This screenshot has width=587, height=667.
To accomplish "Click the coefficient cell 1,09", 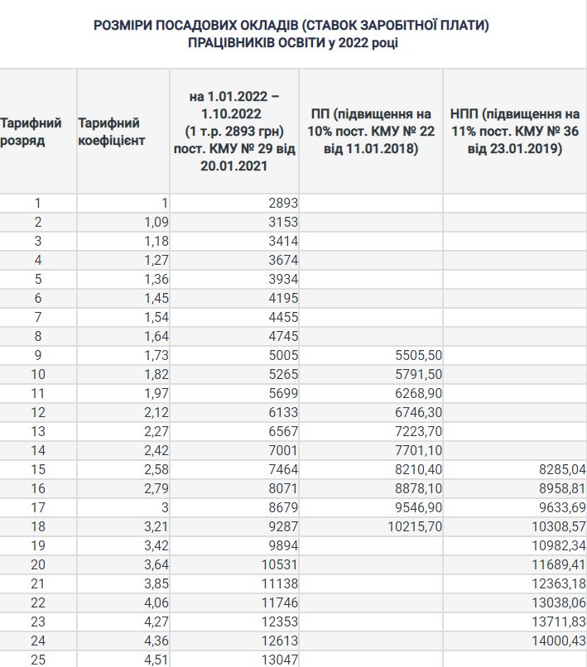I will coord(154,222).
